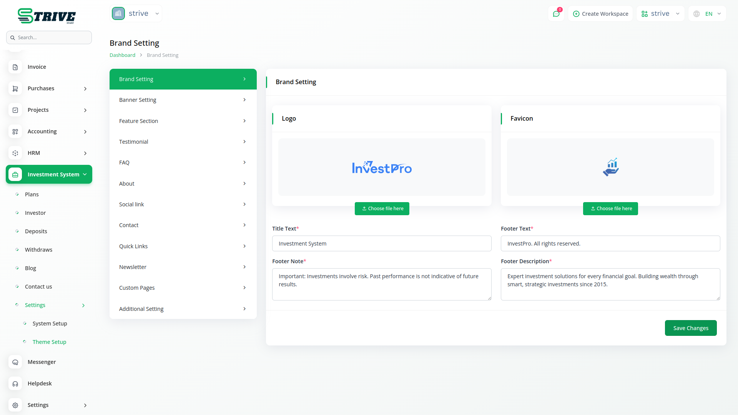This screenshot has width=738, height=415.
Task: Expand the Projects sidebar submenu arrow
Action: point(85,110)
